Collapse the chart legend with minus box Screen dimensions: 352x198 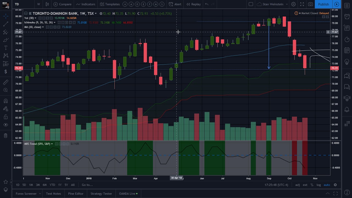(x=26, y=13)
